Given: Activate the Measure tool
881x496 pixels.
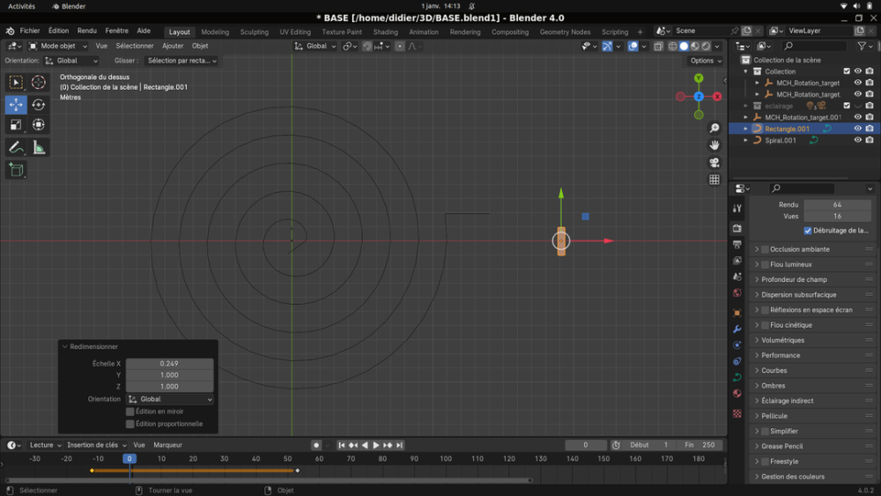Looking at the screenshot, I should [39, 148].
